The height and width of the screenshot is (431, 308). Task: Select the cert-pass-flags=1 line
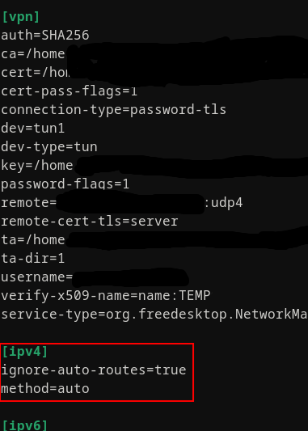coord(69,91)
